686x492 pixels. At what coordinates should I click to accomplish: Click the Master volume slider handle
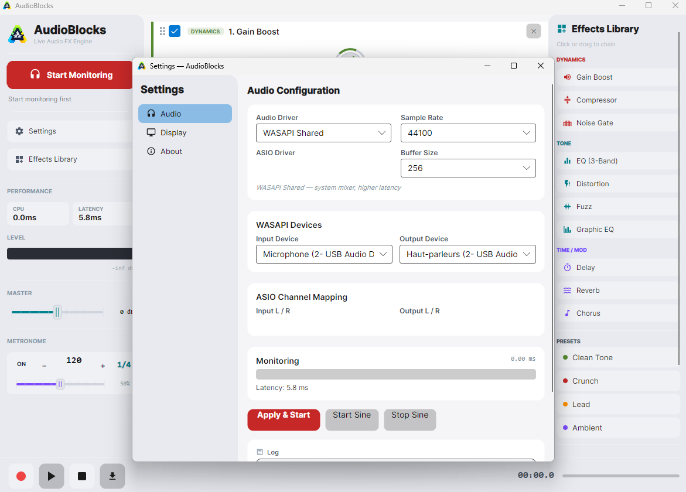pyautogui.click(x=57, y=312)
